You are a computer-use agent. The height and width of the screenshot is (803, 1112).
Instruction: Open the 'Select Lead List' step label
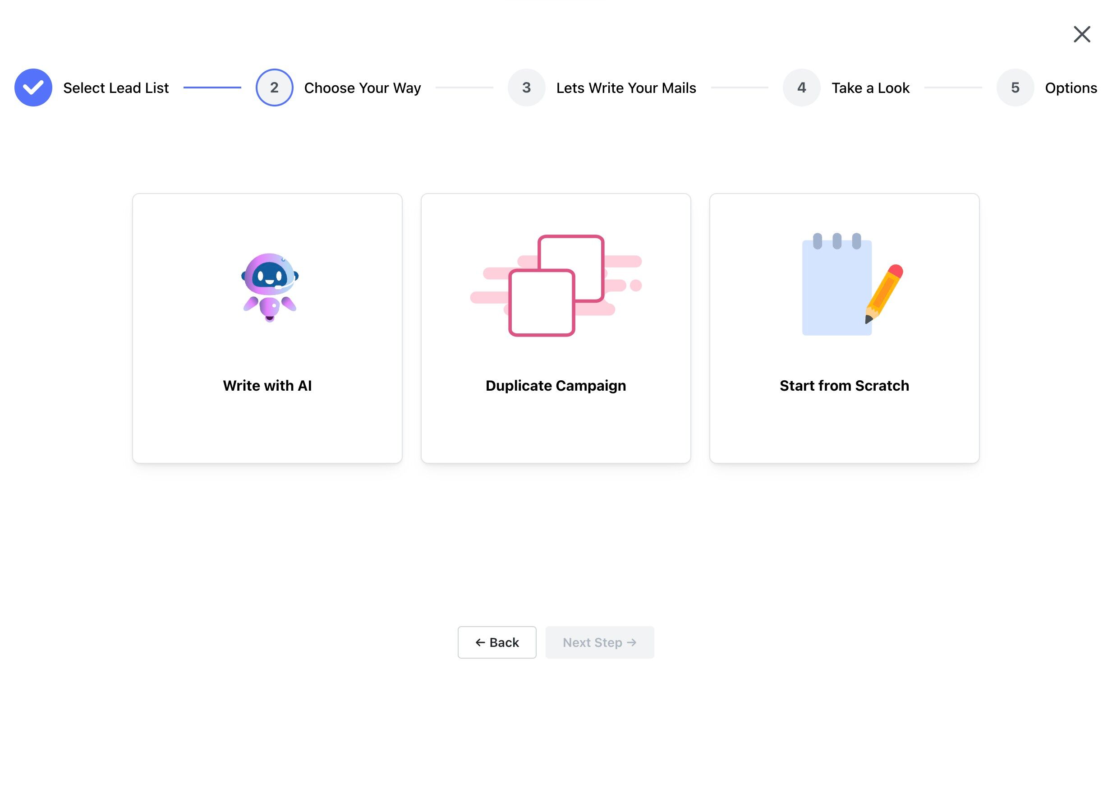pos(116,88)
